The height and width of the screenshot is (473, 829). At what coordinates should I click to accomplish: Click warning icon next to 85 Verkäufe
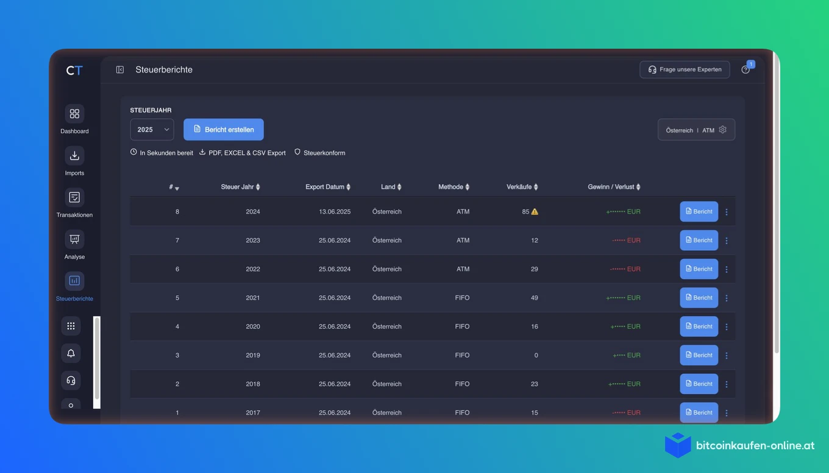pos(535,212)
